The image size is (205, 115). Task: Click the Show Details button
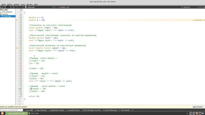click(198, 107)
